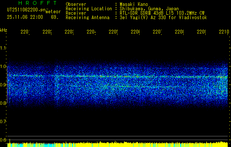Click the 2210 time axis marker
This screenshot has width=231, height=147.
point(224,32)
